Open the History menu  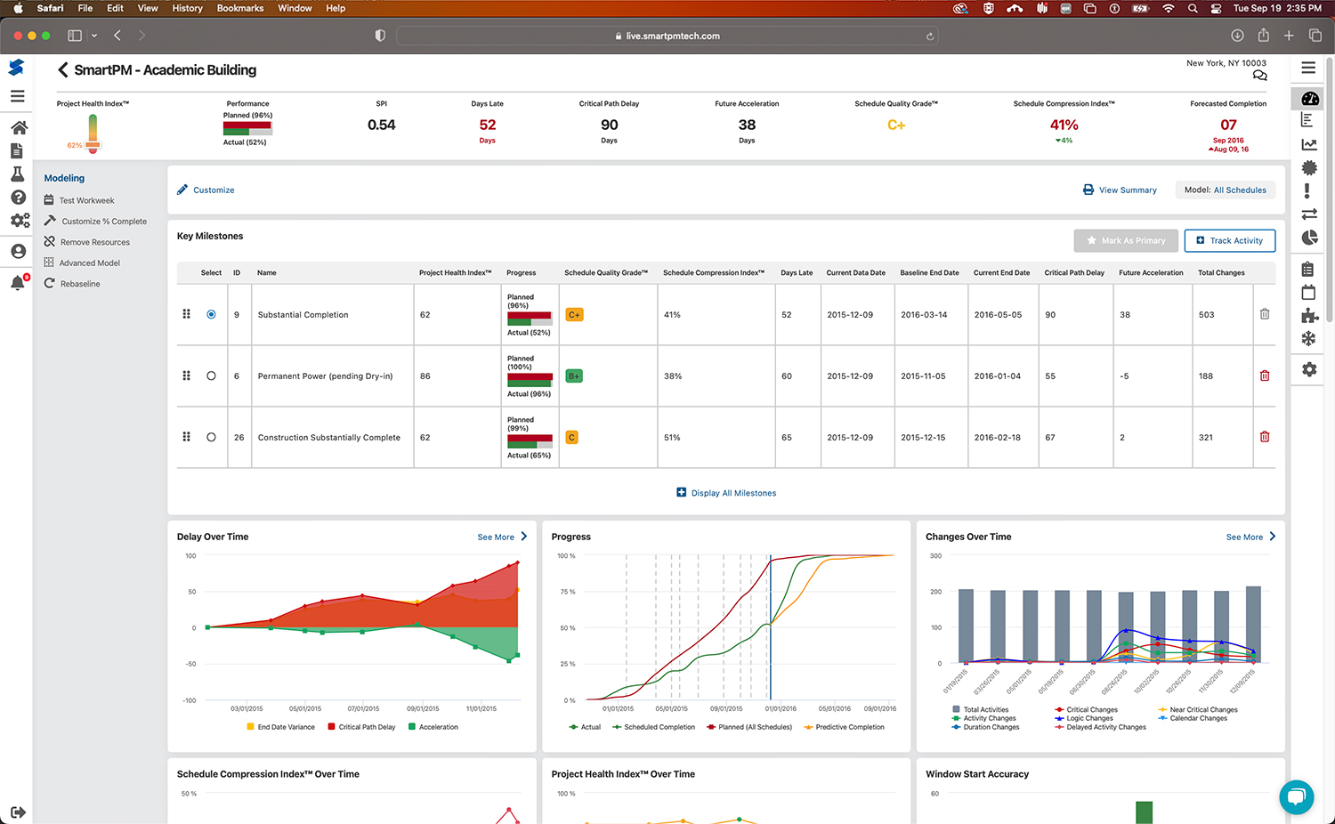187,8
